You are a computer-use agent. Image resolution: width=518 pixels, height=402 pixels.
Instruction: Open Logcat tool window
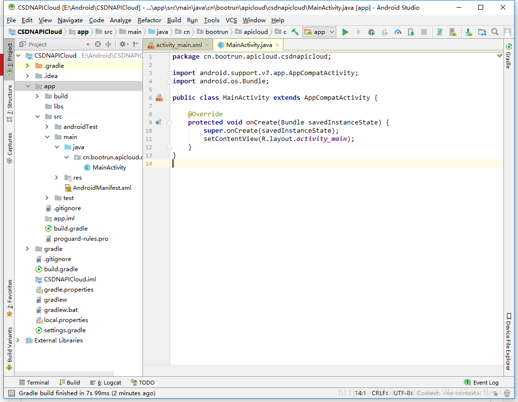(105, 383)
